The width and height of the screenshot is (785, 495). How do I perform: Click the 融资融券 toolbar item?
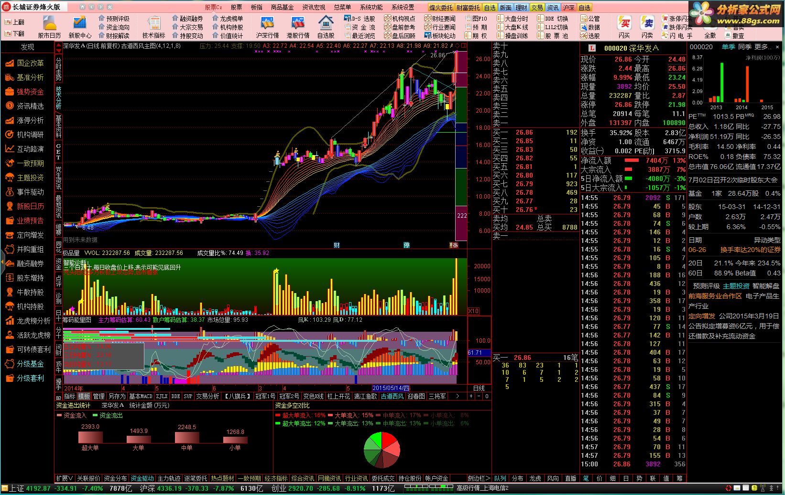(187, 19)
